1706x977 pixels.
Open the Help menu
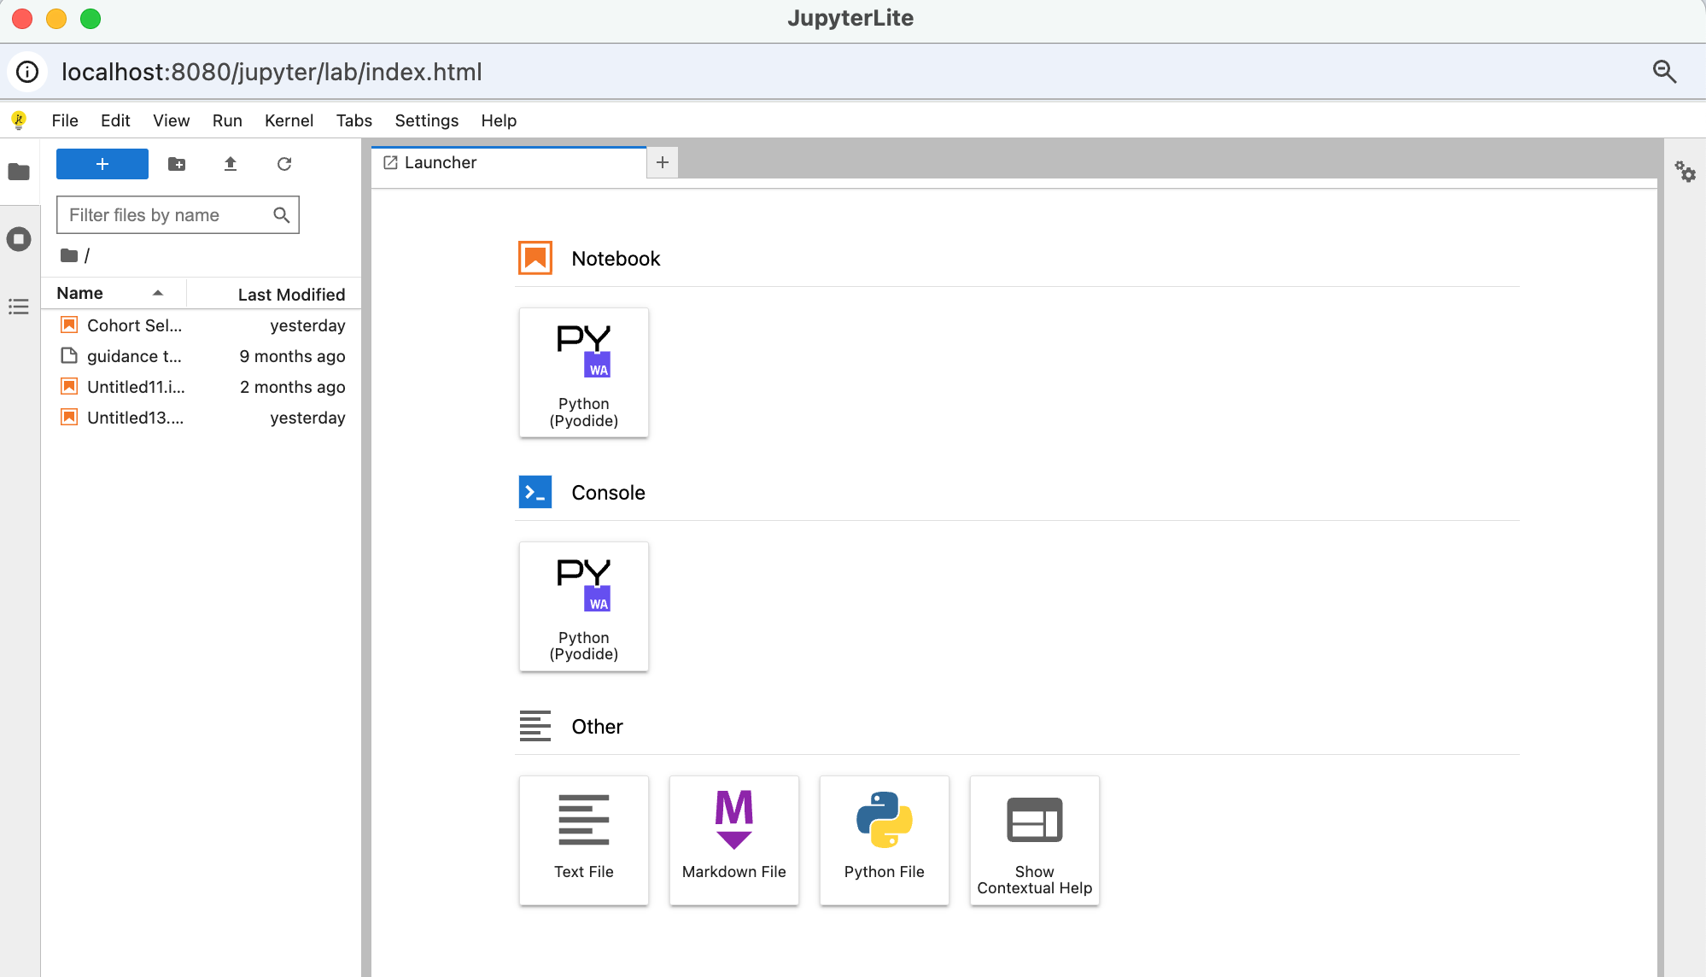click(499, 120)
